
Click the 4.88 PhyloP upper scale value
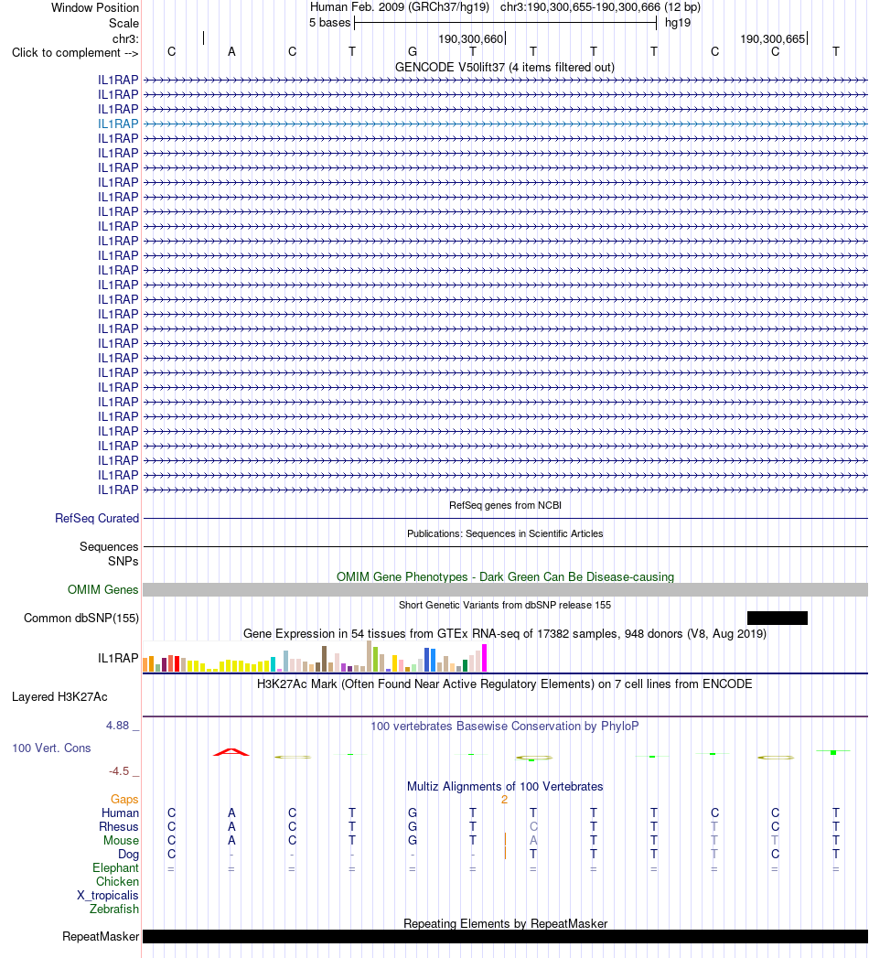pyautogui.click(x=117, y=726)
